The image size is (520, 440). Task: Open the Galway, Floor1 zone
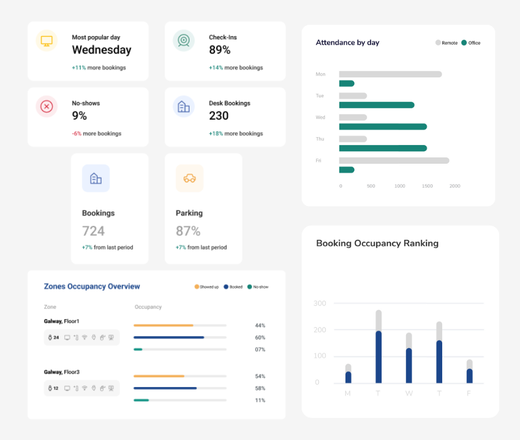61,322
